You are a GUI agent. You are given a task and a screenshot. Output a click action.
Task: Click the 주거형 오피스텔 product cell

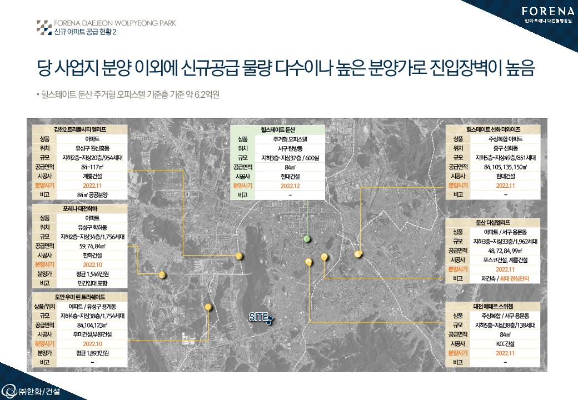(x=290, y=139)
